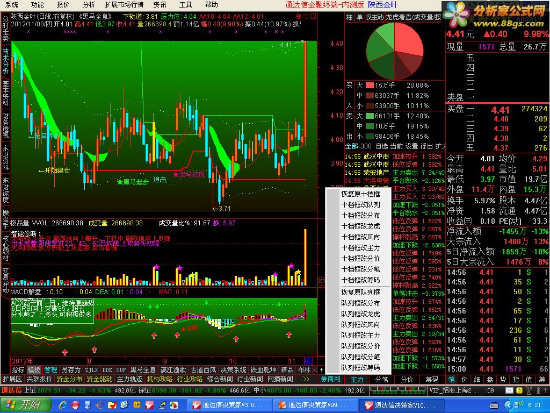Select the 全部 filter in the alert list
Viewport: 550px width, 413px height.
point(352,146)
